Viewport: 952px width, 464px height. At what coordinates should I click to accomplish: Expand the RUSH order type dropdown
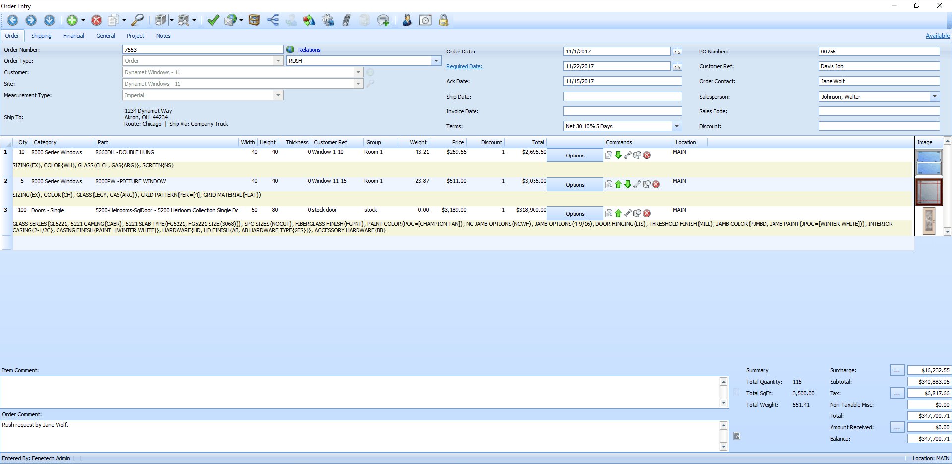click(436, 61)
